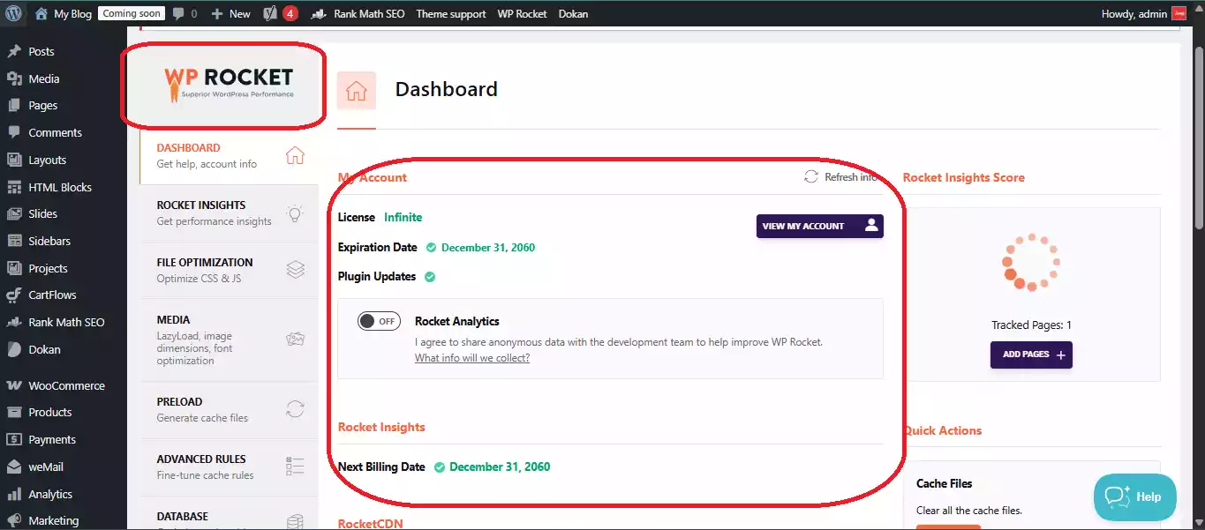Open the Dashboard tab in WP Rocket
The height and width of the screenshot is (530, 1205).
point(230,155)
